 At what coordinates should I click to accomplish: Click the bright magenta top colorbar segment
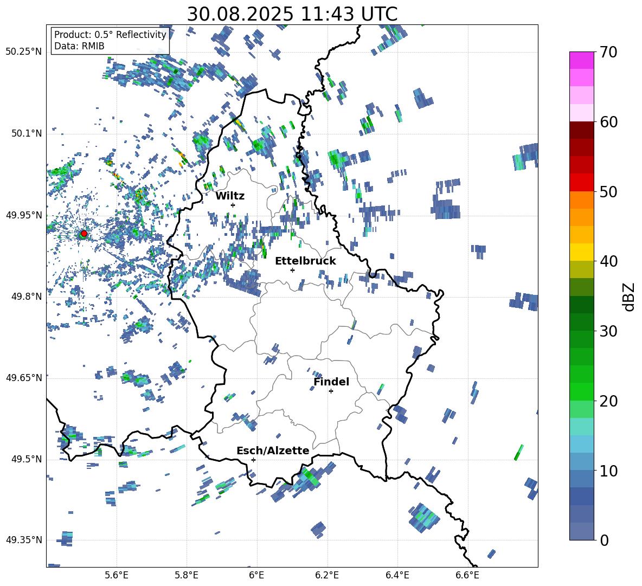581,60
